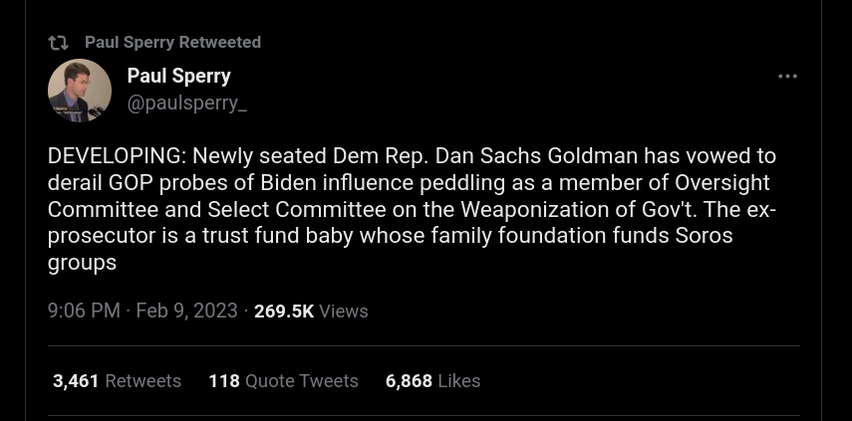Click the 'Quote Tweets' label text
The width and height of the screenshot is (852, 421).
click(302, 381)
